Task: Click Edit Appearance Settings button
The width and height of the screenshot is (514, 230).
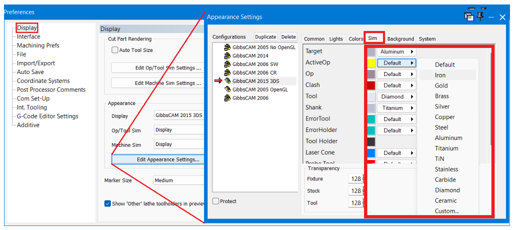Action: (x=157, y=159)
